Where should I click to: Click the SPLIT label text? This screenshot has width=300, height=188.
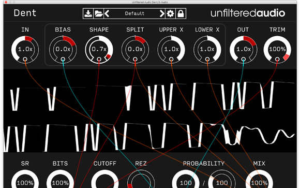(x=135, y=30)
